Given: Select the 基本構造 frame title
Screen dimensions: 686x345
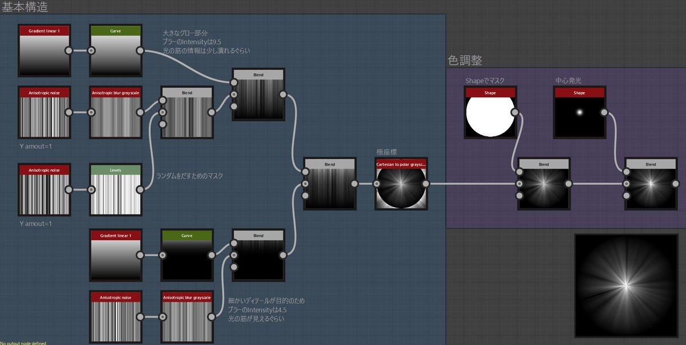Looking at the screenshot, I should 25,7.
